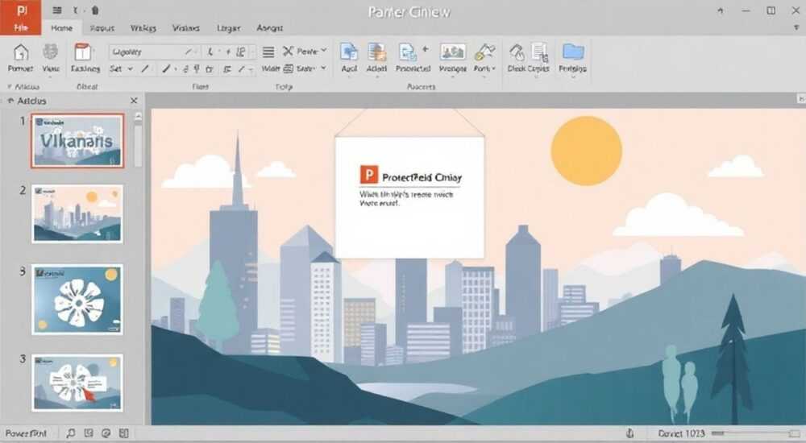Expand the arrow under the folder icon
The image size is (806, 443).
(572, 77)
